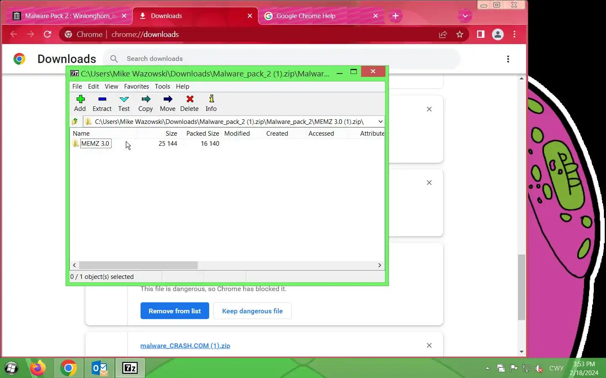Select the Copy toolbar icon
This screenshot has width=606, height=378.
(x=146, y=103)
